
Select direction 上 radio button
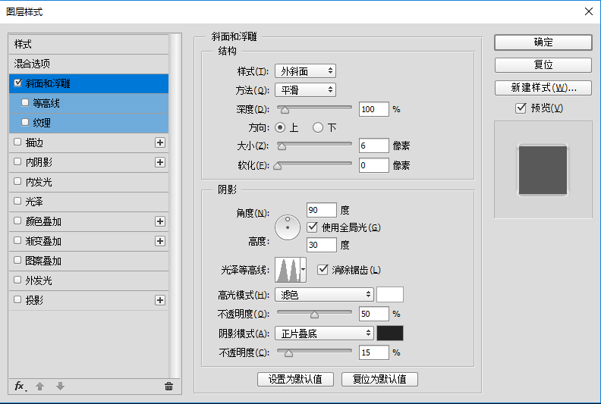tap(280, 127)
